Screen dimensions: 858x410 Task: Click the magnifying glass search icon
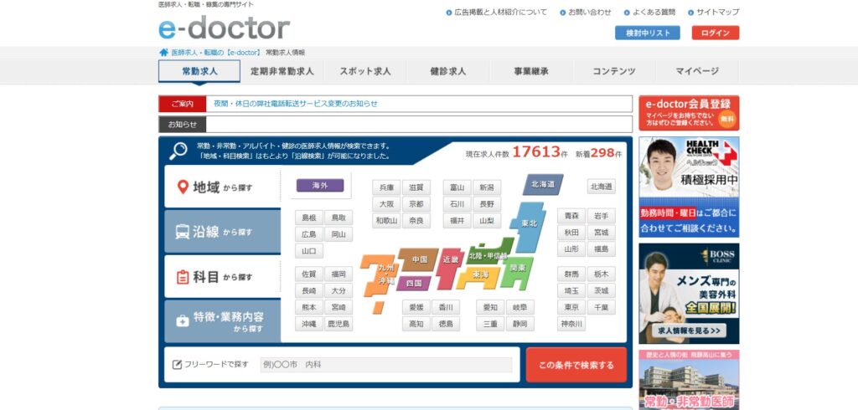(x=178, y=151)
